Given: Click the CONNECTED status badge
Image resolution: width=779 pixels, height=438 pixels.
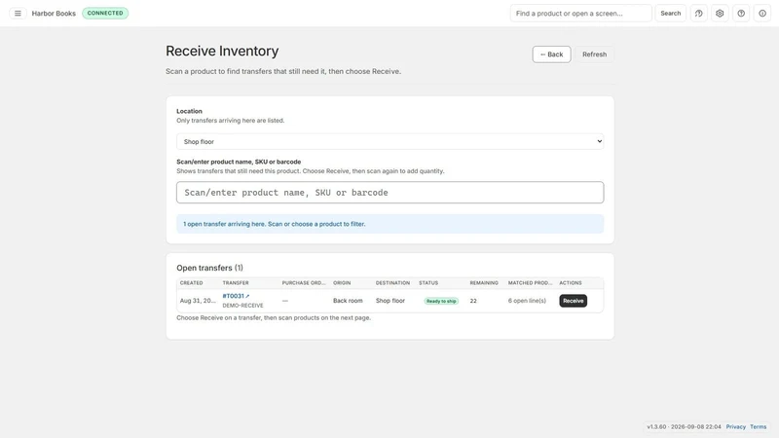Looking at the screenshot, I should click(105, 13).
